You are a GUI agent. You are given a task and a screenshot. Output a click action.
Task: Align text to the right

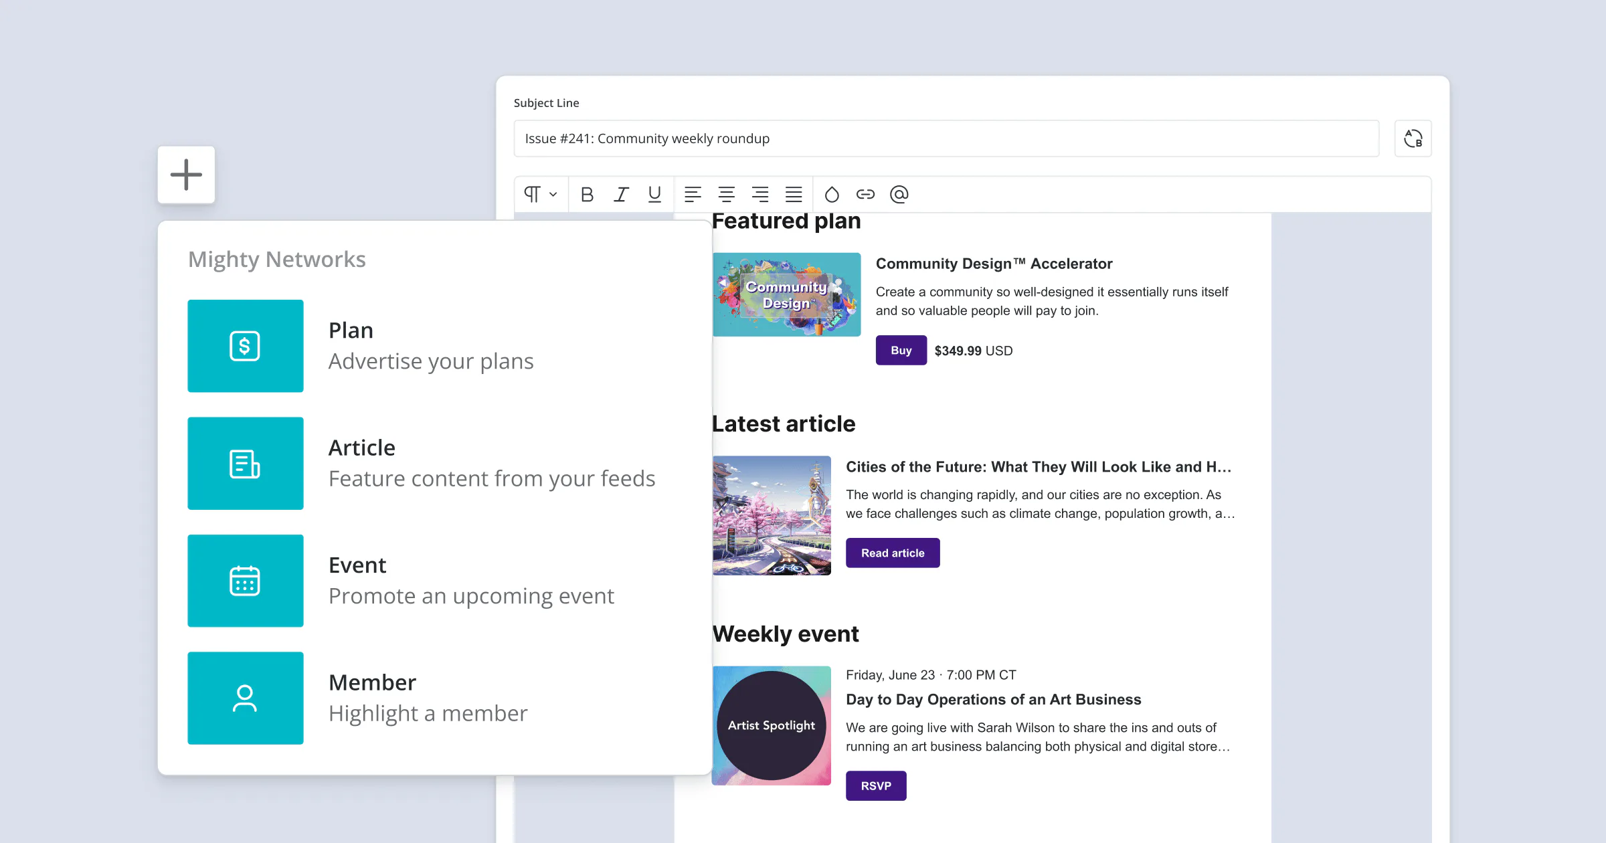760,195
